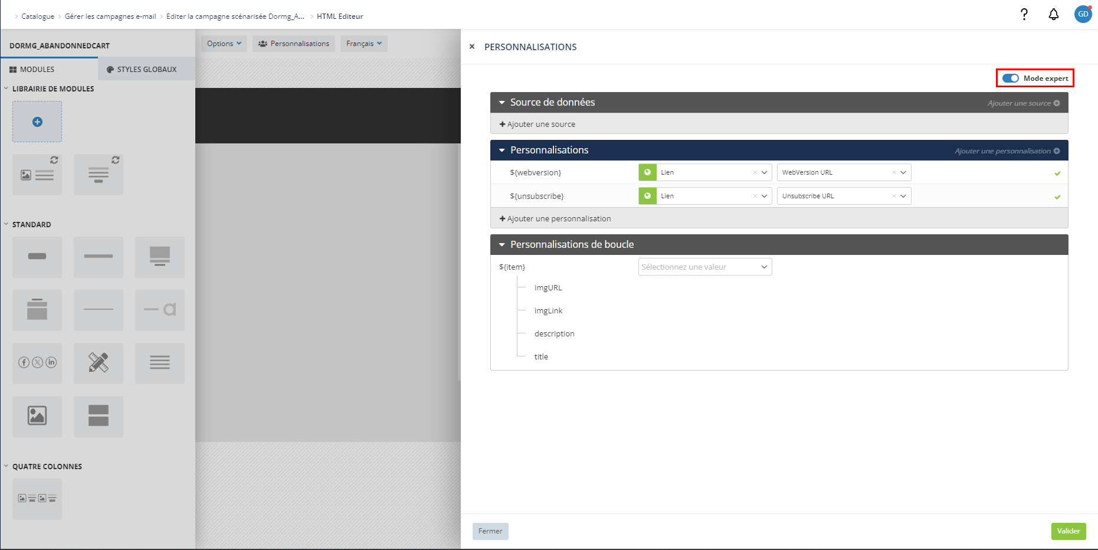1098x550 pixels.
Task: Select the thin line separator module
Action: click(x=99, y=310)
